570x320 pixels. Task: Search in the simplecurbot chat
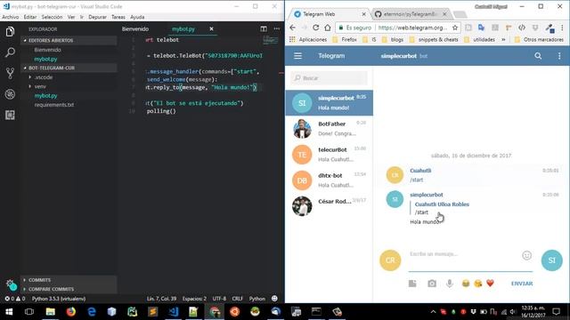[x=538, y=56]
